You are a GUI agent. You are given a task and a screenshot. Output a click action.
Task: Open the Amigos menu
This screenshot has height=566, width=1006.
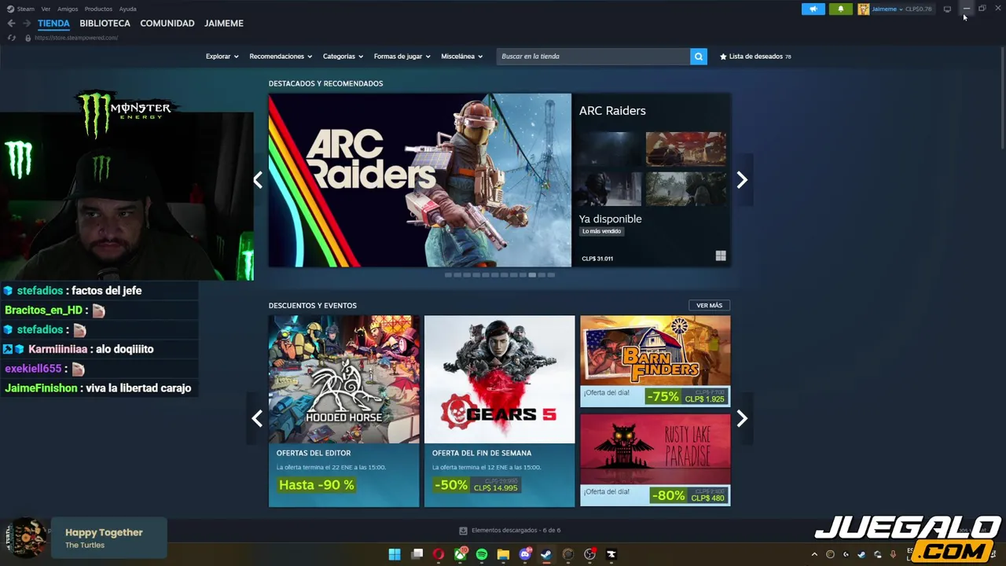click(x=68, y=9)
